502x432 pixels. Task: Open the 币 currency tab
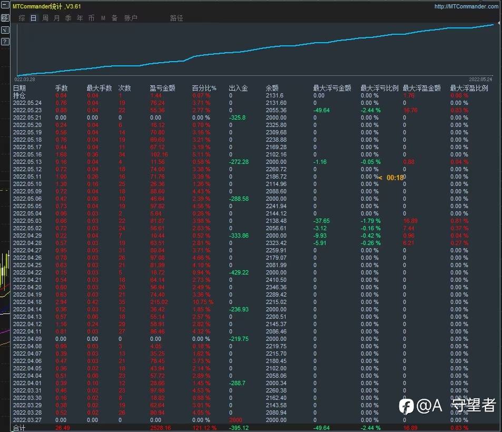(91, 18)
